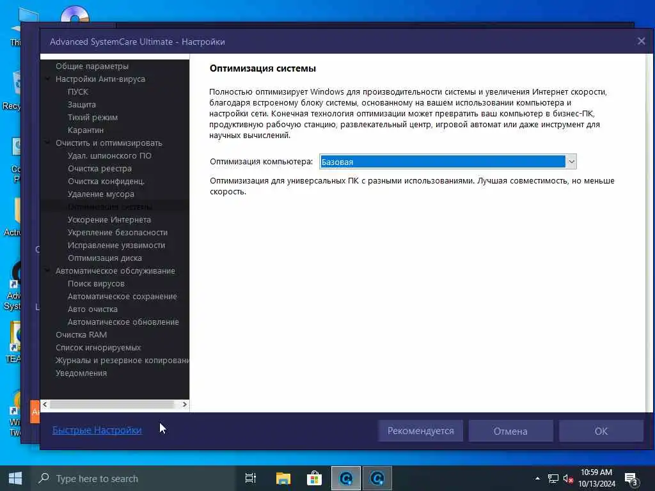The height and width of the screenshot is (491, 655).
Task: Click the Быстрые Настройки link
Action: 97,430
